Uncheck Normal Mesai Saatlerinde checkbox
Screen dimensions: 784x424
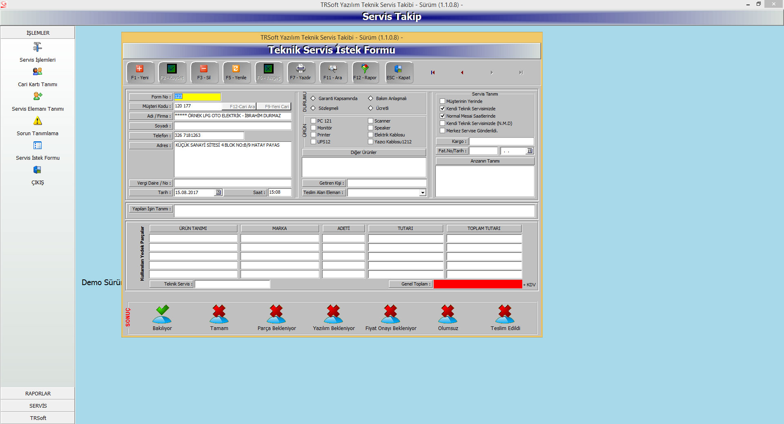pos(442,116)
